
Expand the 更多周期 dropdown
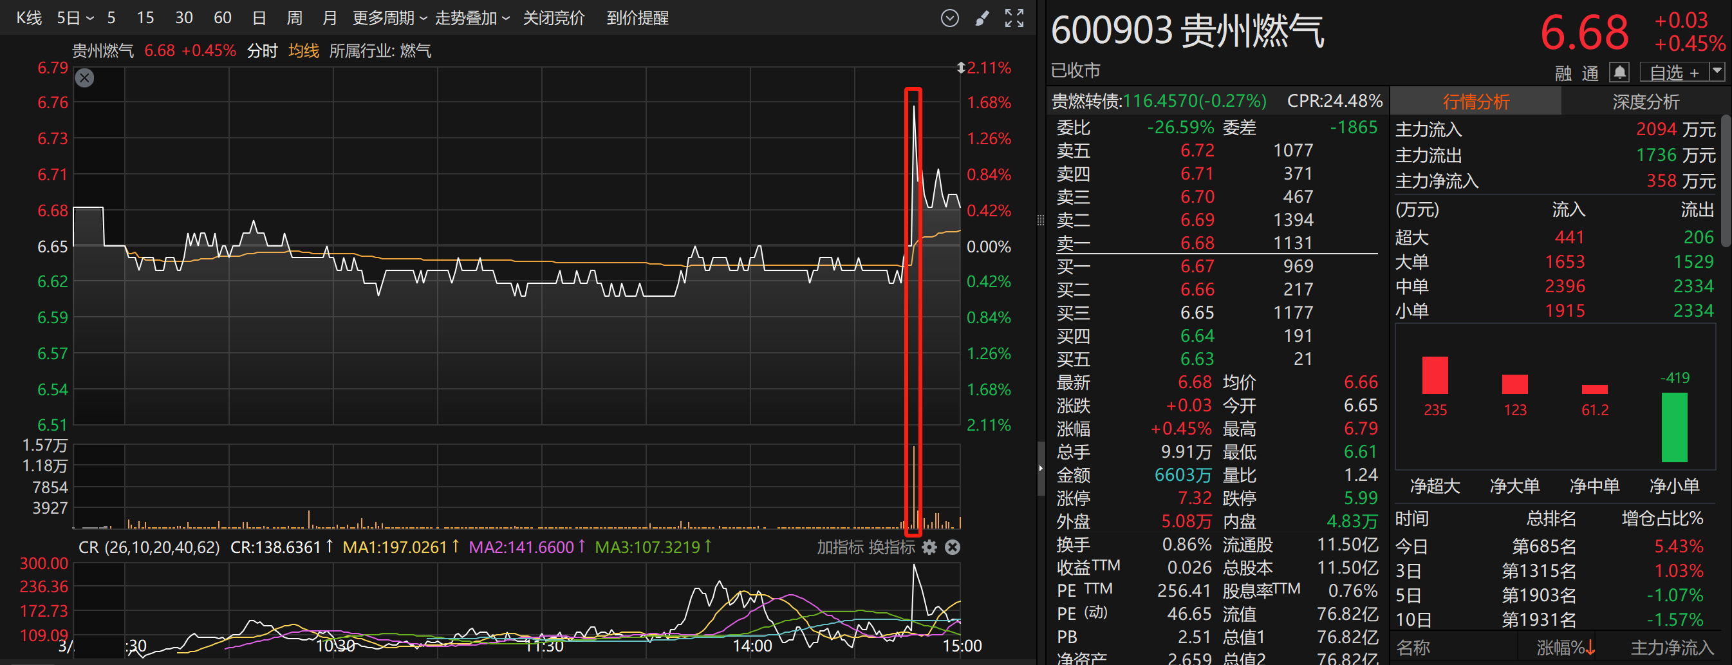[389, 18]
